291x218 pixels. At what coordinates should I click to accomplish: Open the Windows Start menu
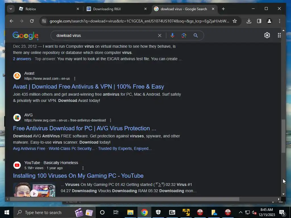(x=7, y=212)
